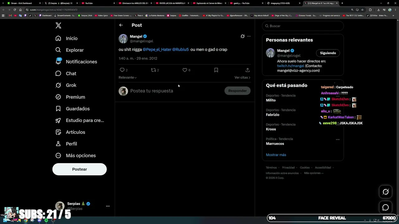This screenshot has width=399, height=224.
Task: Click the Grok icon on Mangel's post
Action: coord(243,36)
